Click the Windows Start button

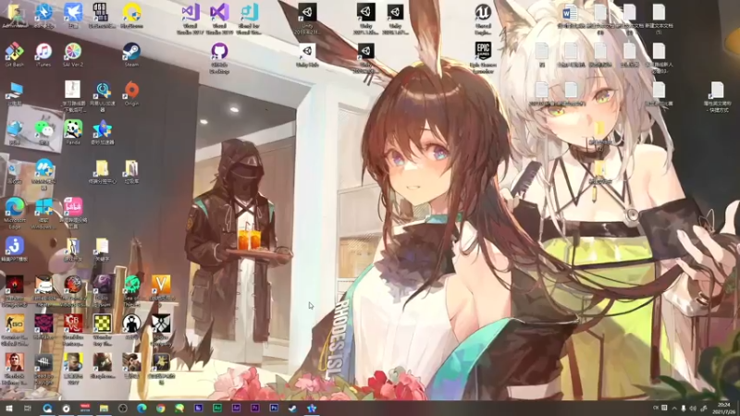click(8, 409)
